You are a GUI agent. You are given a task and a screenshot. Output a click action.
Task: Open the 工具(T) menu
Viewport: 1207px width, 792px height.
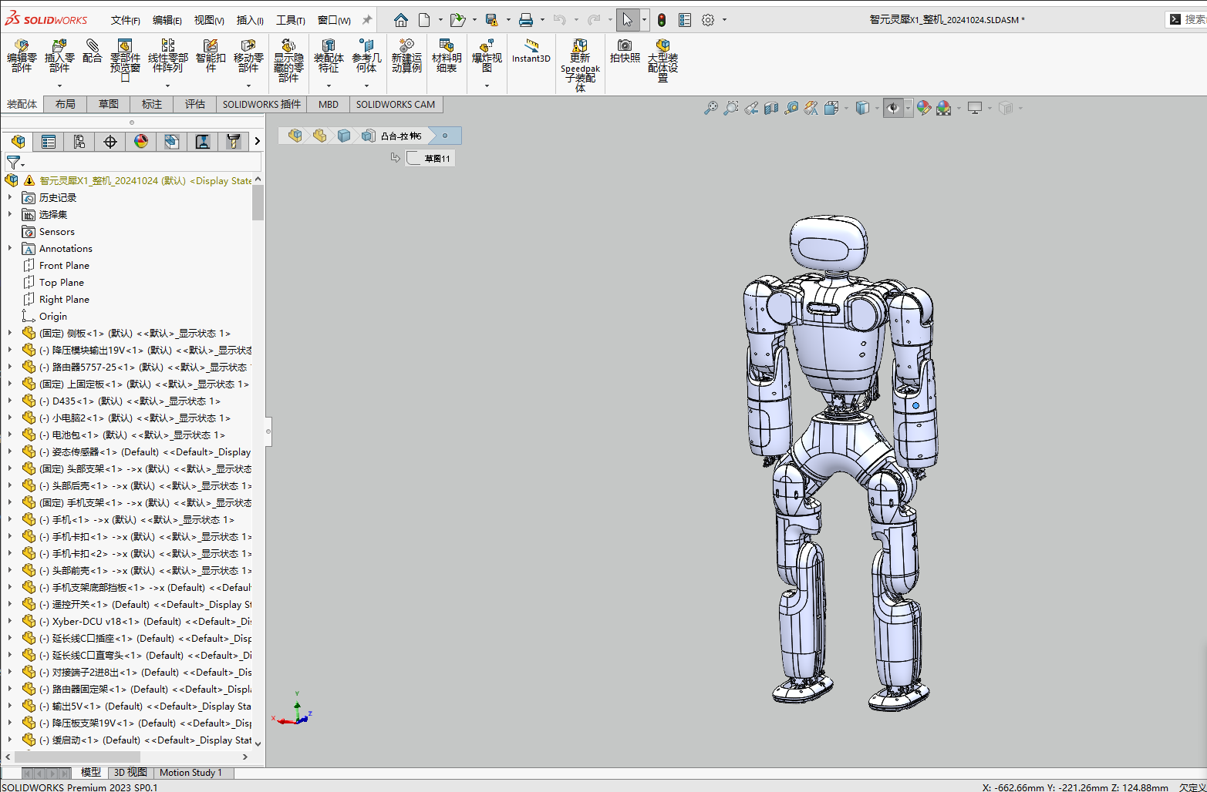tap(291, 20)
